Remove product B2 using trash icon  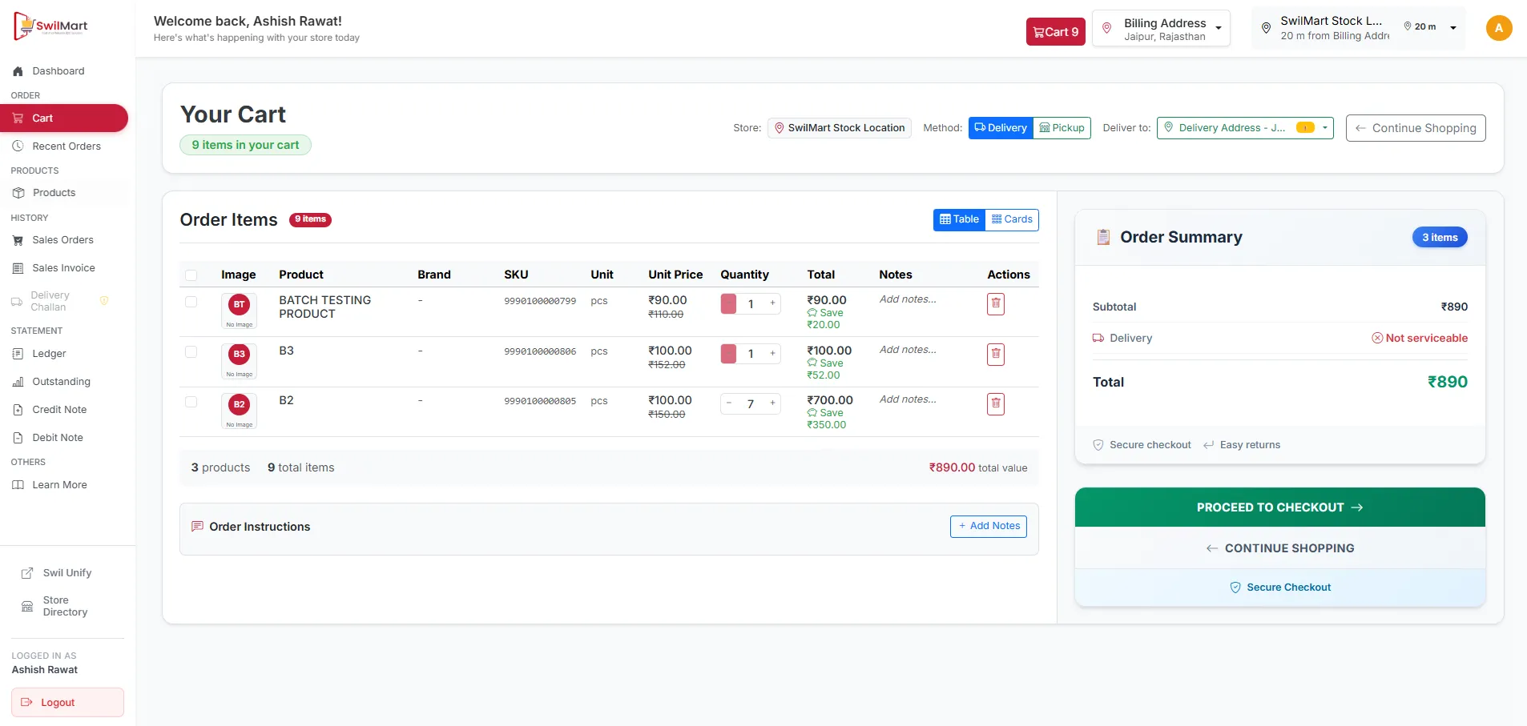click(995, 404)
